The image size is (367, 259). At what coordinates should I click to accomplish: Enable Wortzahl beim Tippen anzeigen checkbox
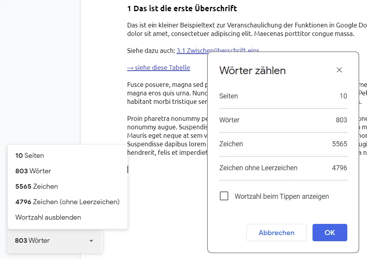click(224, 196)
